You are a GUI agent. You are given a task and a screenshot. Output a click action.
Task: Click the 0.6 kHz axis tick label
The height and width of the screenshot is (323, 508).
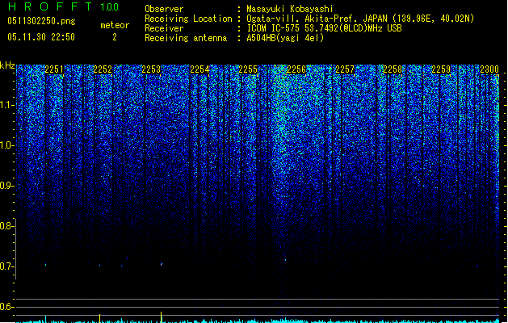click(7, 307)
